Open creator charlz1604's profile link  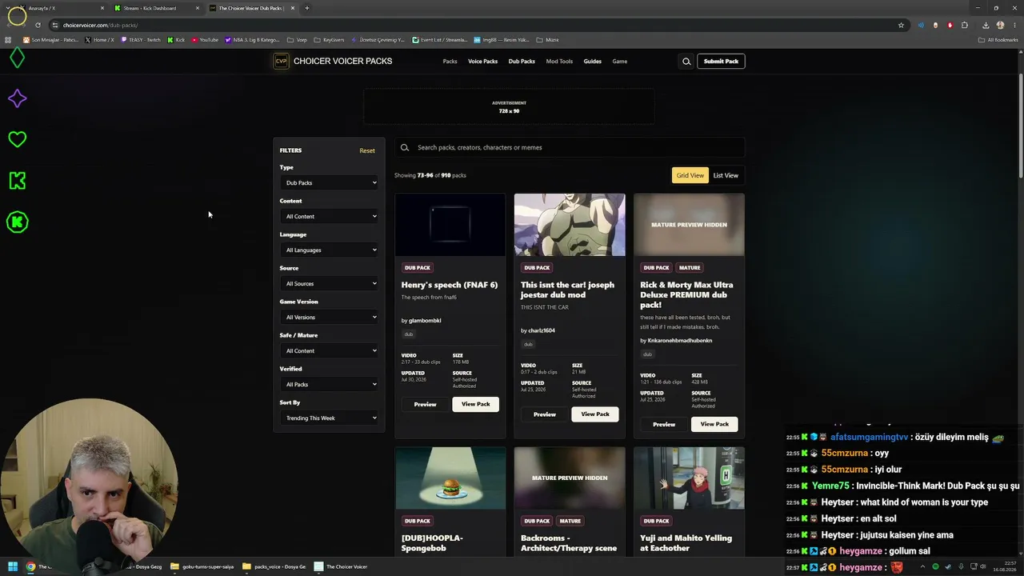pos(542,330)
